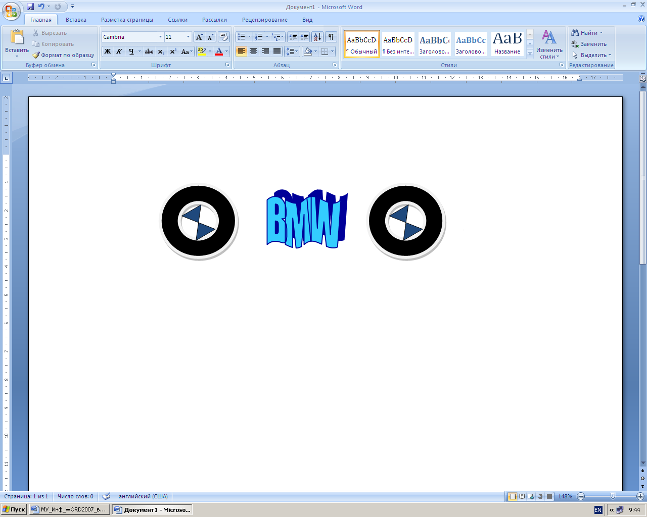Increase font size with grow font icon

tap(199, 37)
